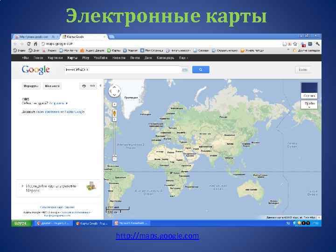336x252 pixels.
Task: Click the Исправить link
Action: [58, 103]
